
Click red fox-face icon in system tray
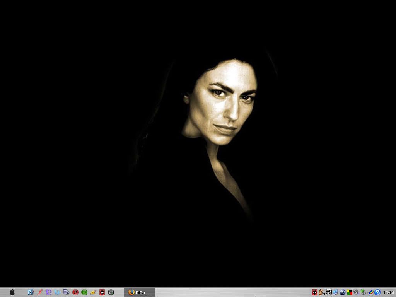click(315, 292)
